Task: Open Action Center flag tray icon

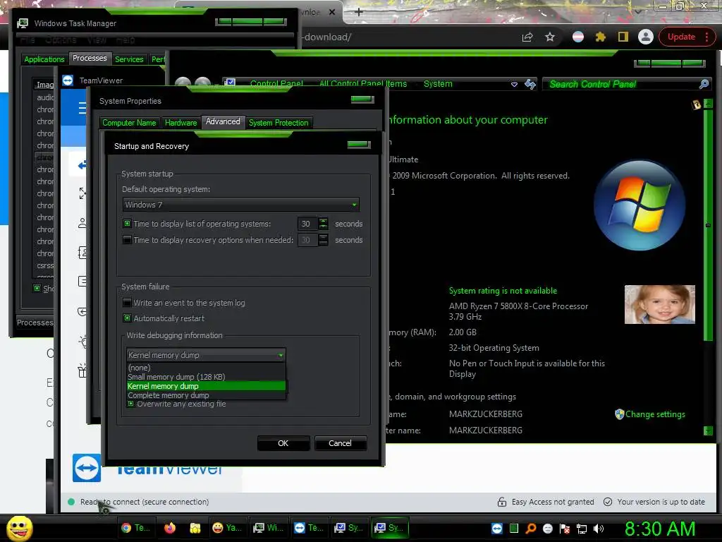Action: 565,528
